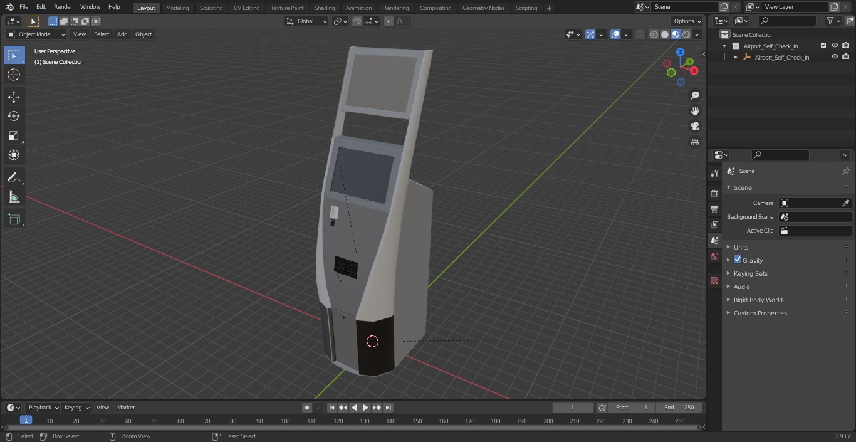Image resolution: width=856 pixels, height=442 pixels.
Task: Open the viewport Add menu
Action: 122,34
